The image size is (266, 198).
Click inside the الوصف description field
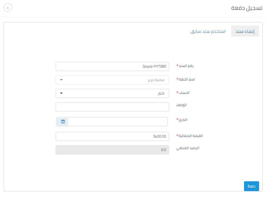pos(112,107)
